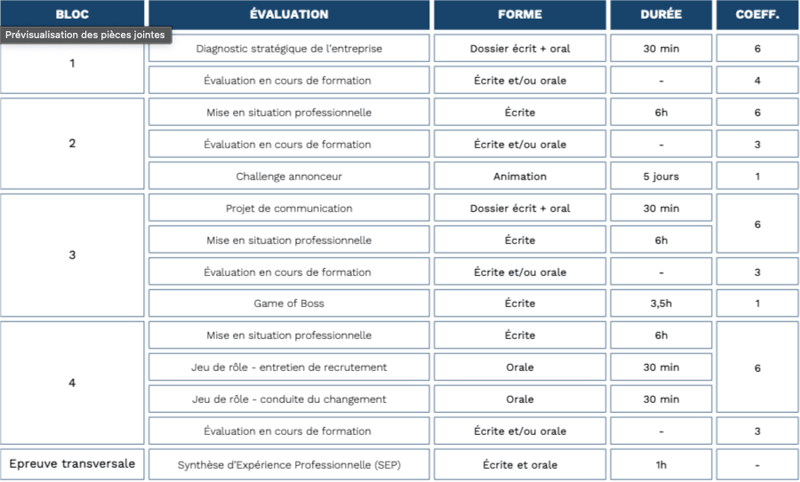This screenshot has height=482, width=800.
Task: Select the FORME column header
Action: point(520,15)
